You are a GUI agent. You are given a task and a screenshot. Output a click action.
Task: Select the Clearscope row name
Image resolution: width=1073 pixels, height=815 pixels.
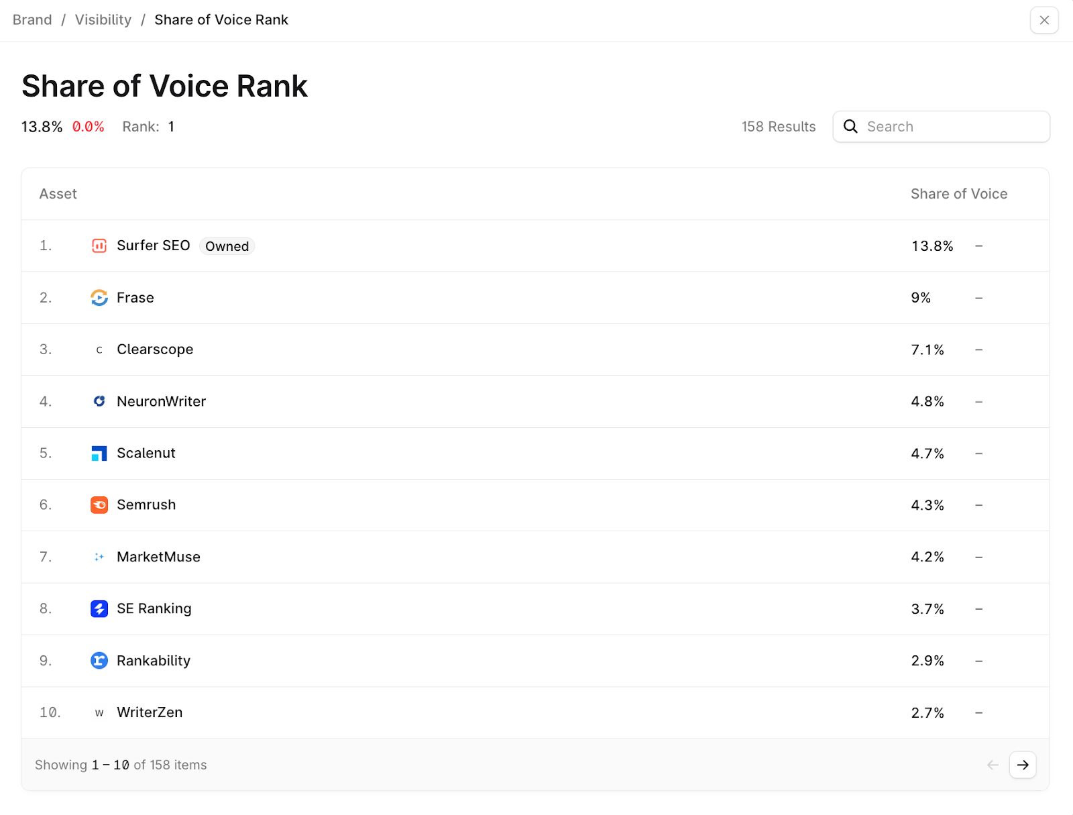(155, 349)
